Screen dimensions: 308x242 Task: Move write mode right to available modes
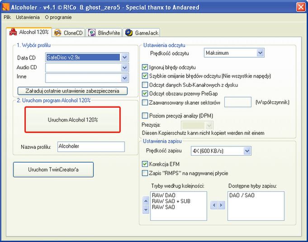point(221,205)
